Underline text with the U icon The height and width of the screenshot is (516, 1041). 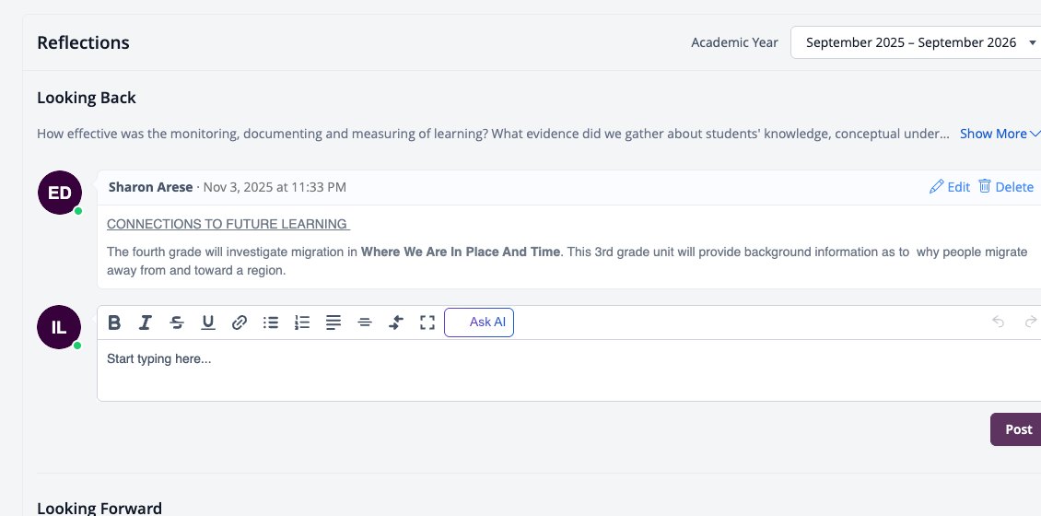click(x=208, y=322)
